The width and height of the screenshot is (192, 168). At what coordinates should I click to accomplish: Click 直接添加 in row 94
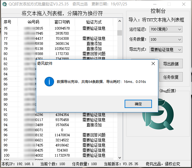pos(94,125)
